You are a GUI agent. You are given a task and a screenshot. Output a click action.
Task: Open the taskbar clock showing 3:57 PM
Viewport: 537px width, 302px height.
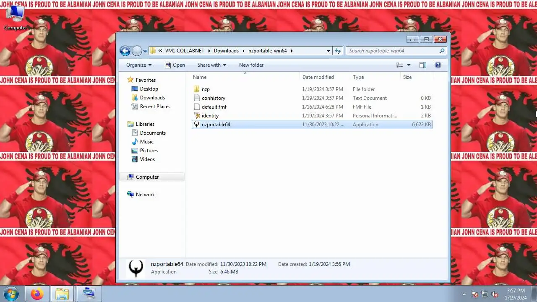pyautogui.click(x=516, y=294)
